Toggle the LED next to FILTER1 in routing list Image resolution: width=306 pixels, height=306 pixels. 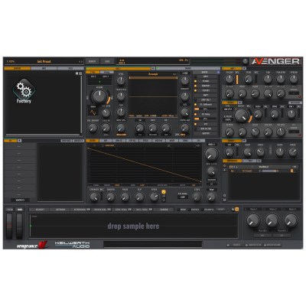(x=196, y=90)
